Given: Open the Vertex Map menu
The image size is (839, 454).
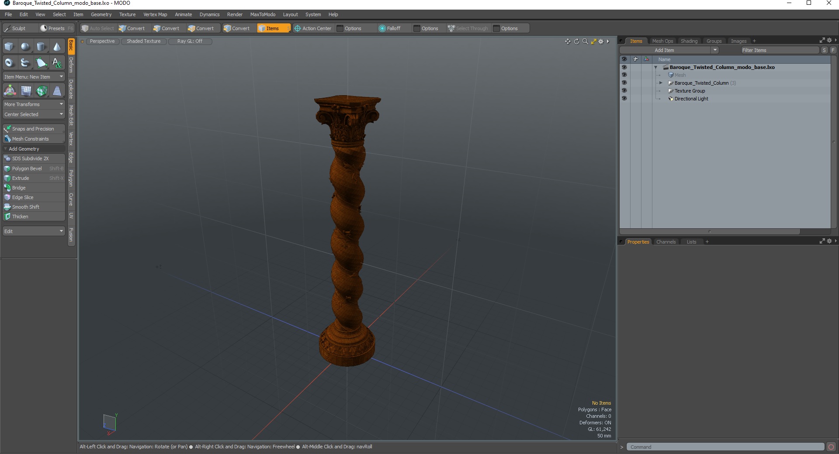Looking at the screenshot, I should pyautogui.click(x=155, y=14).
